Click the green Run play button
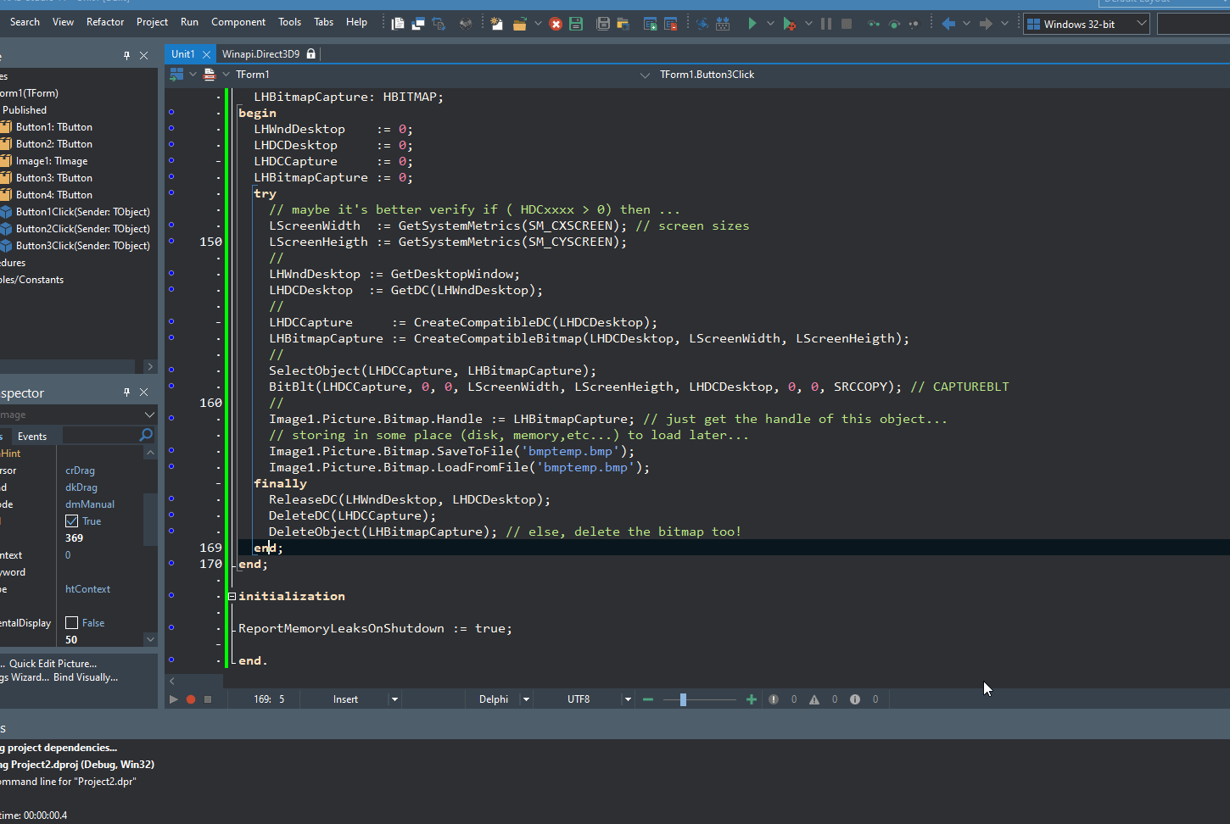1230x824 pixels. (752, 24)
